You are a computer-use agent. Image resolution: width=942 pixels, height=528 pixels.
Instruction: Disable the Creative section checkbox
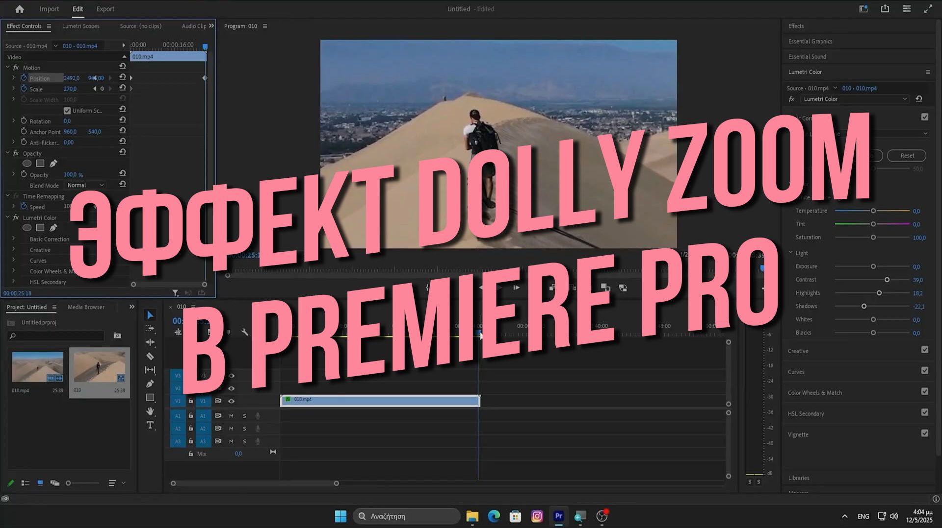pos(925,350)
